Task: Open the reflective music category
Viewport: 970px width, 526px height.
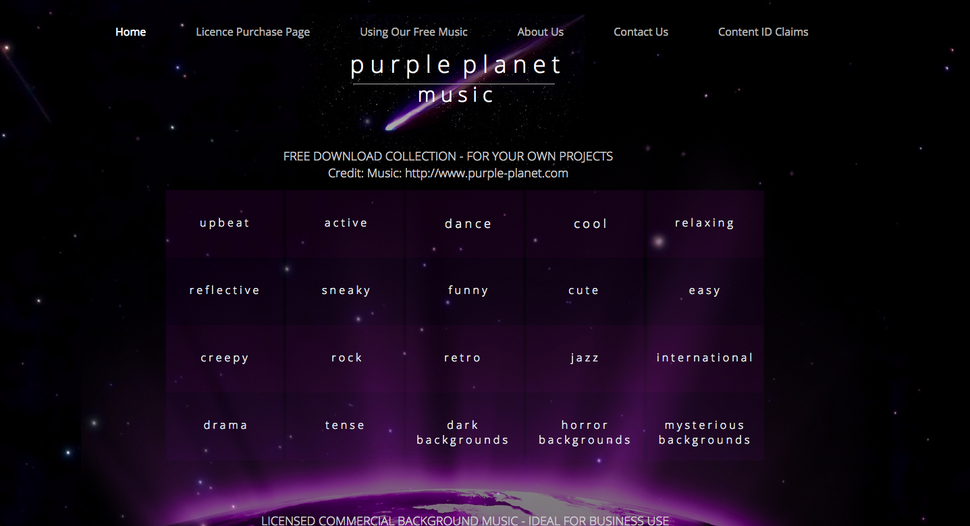Action: [x=225, y=291]
